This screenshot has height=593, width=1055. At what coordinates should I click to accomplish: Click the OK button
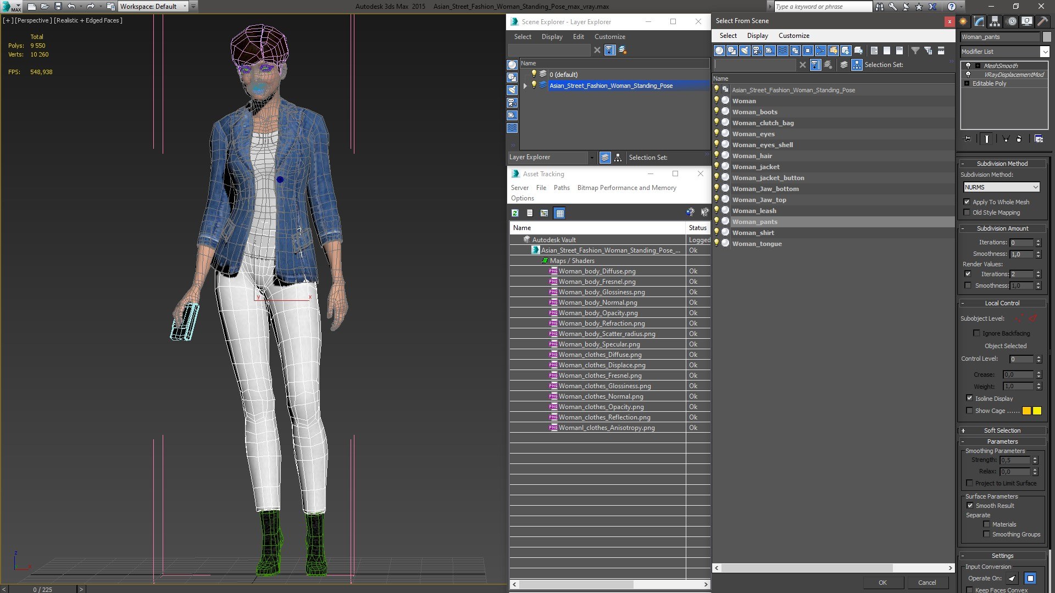click(x=882, y=583)
